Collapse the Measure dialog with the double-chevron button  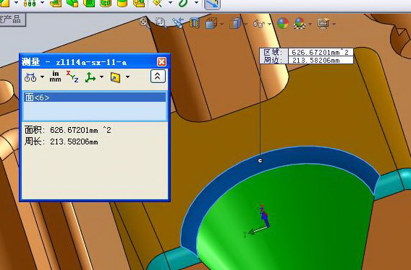(x=158, y=77)
